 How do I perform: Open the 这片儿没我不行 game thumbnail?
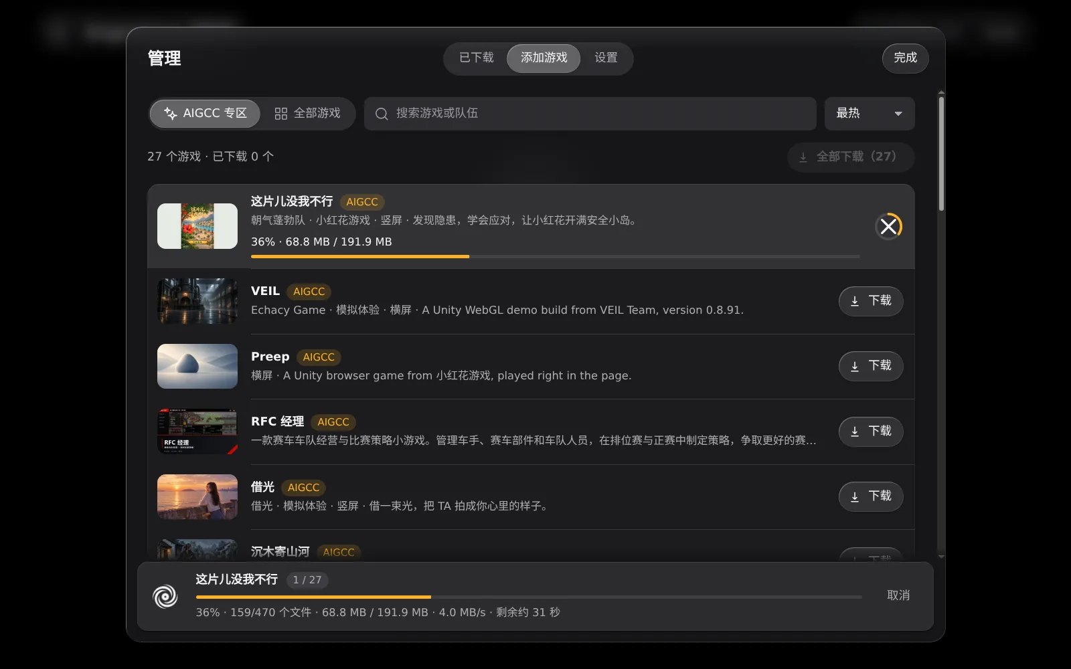tap(197, 226)
